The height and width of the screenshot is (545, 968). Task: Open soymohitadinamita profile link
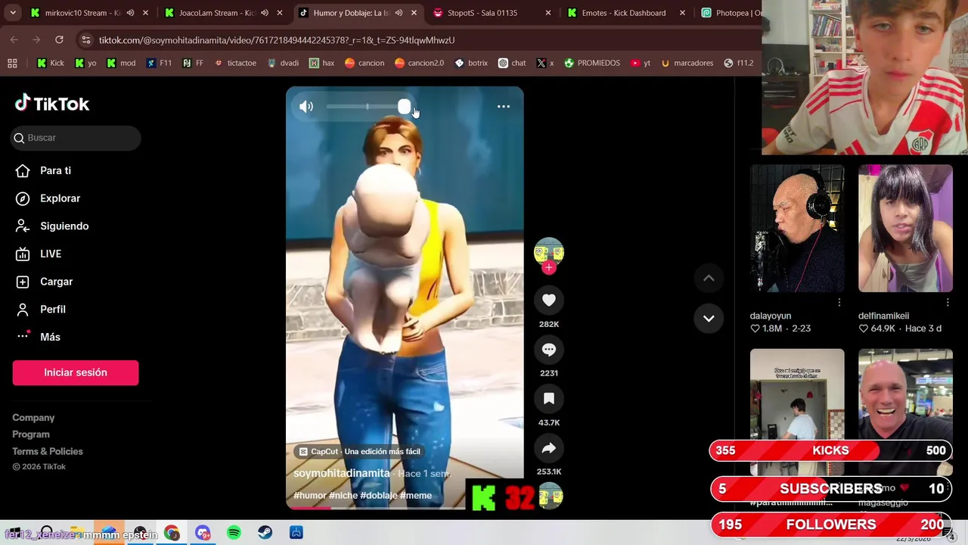click(x=342, y=473)
